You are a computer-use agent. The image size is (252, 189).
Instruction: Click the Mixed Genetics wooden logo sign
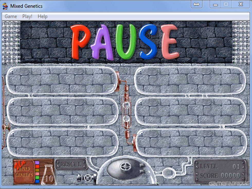click(24, 172)
